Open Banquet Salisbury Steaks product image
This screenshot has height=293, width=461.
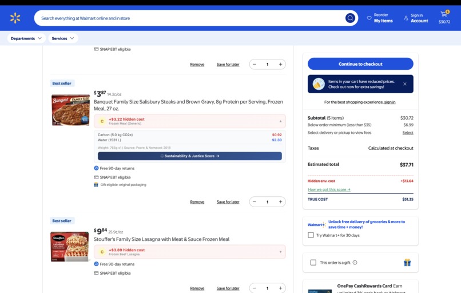tap(70, 110)
